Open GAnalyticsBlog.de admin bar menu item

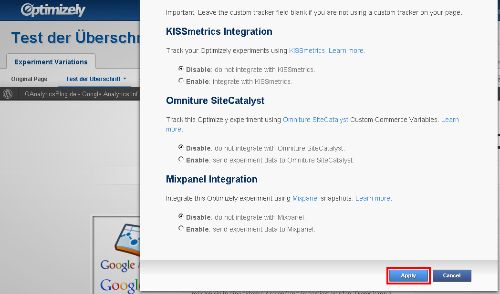click(82, 94)
